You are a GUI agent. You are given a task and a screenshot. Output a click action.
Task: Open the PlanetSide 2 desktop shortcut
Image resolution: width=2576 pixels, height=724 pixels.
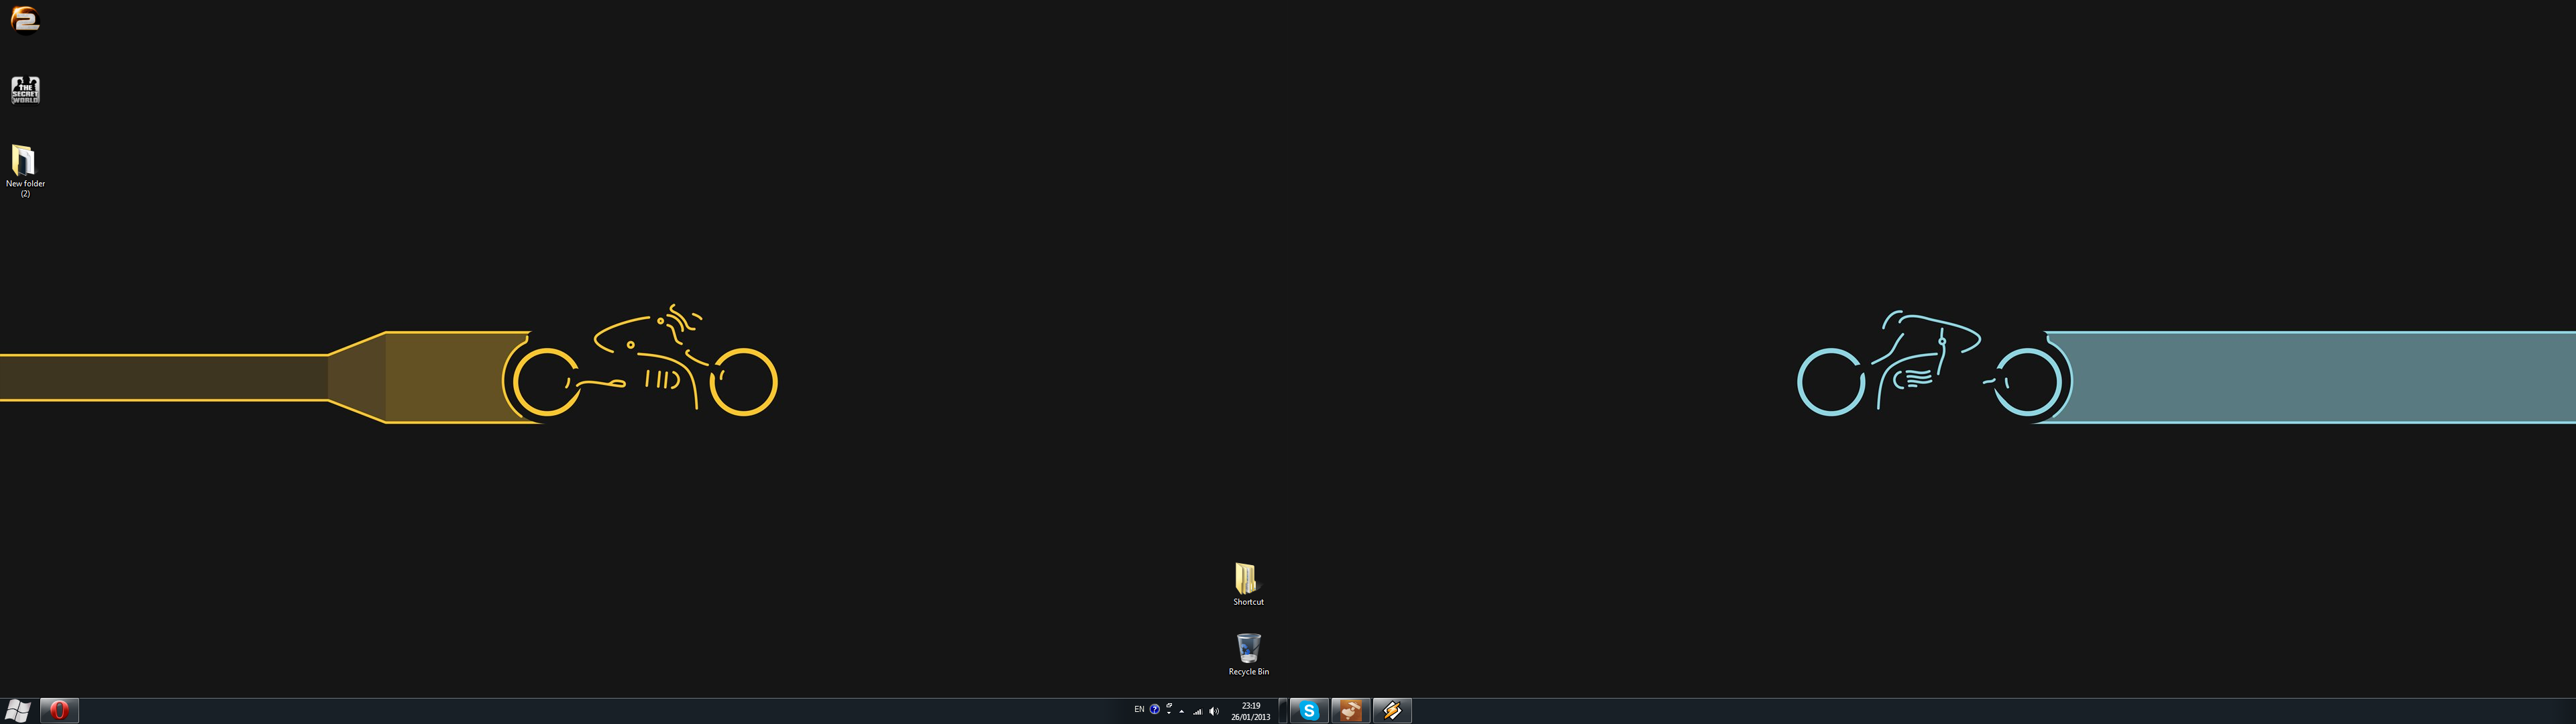tap(25, 19)
